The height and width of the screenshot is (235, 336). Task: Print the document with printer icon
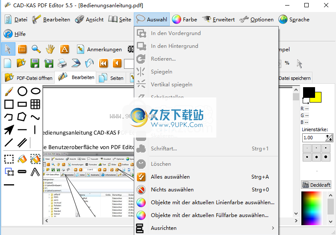[62, 63]
